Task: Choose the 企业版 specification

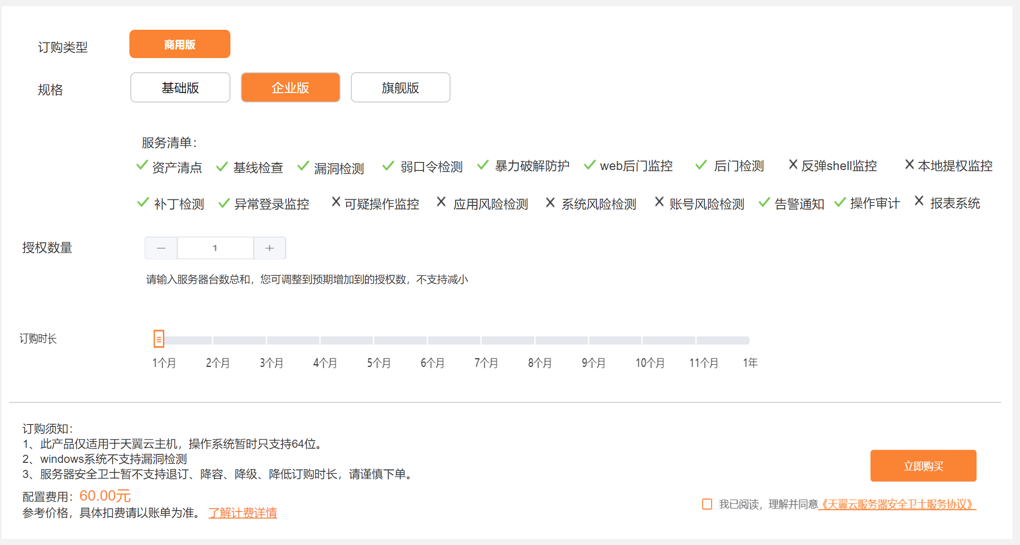Action: (290, 88)
